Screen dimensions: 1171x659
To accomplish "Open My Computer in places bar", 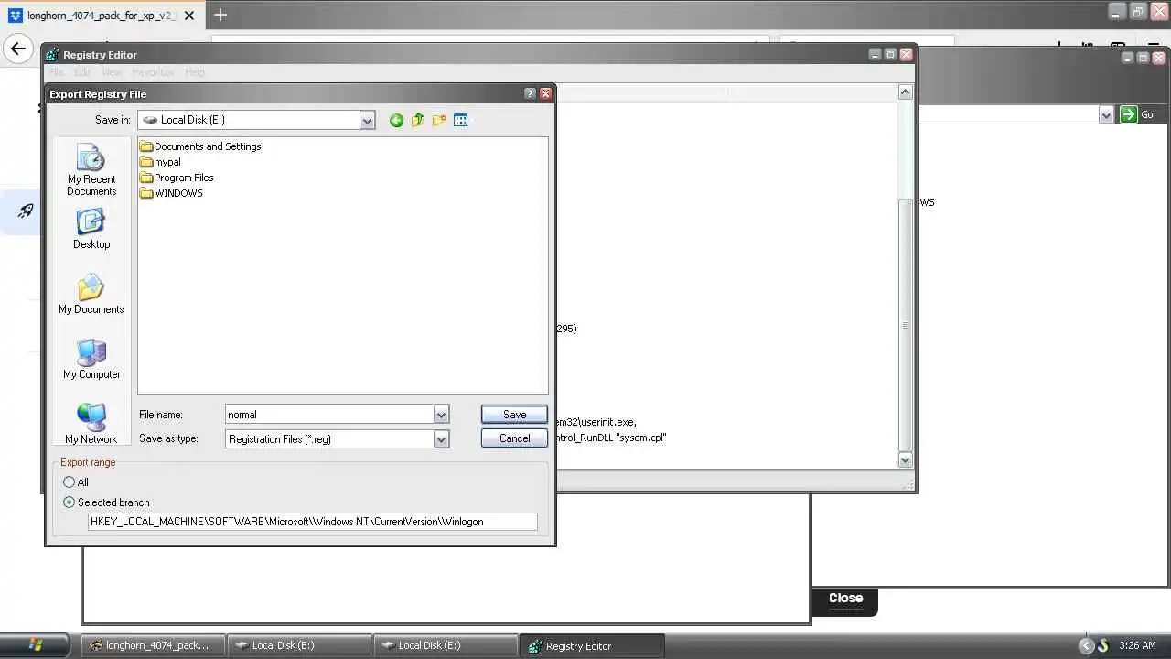I will pyautogui.click(x=91, y=360).
